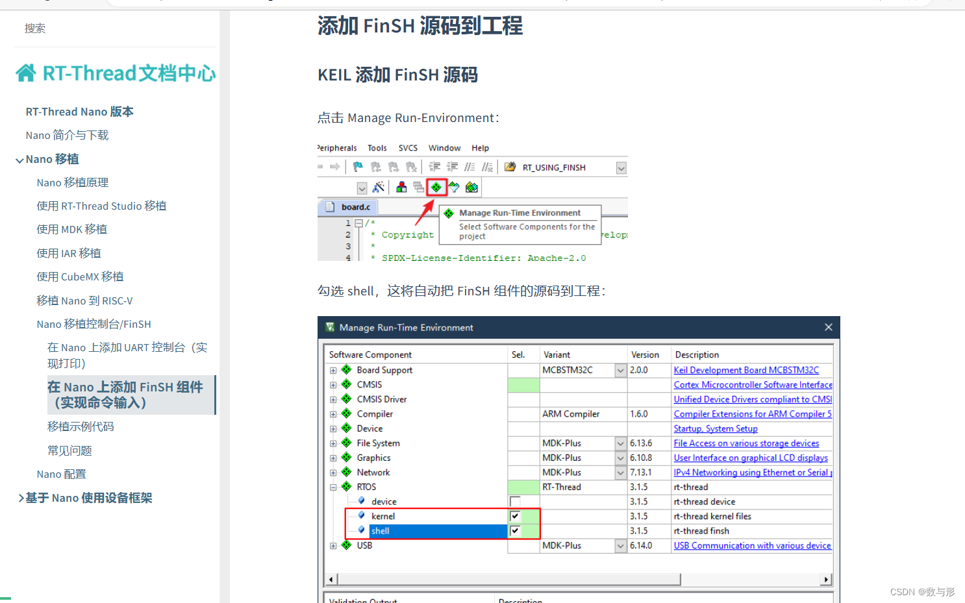
Task: Click the blue gem icon beside device
Action: pyautogui.click(x=362, y=500)
